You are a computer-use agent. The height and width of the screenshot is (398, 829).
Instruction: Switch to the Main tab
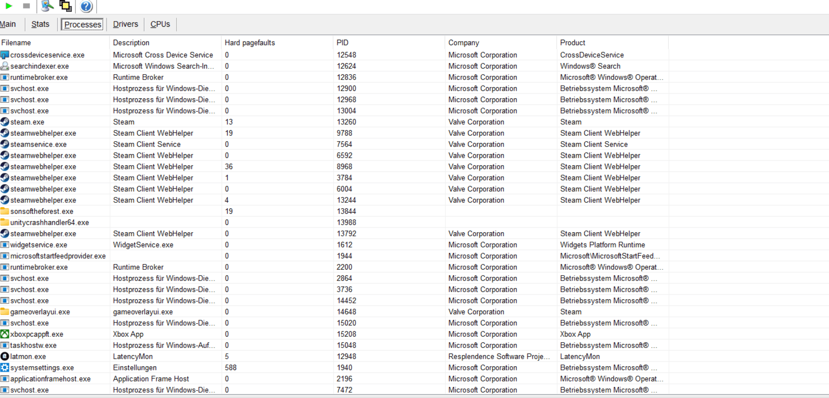8,24
